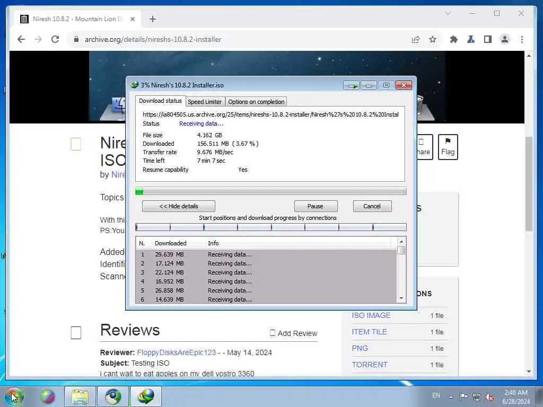The height and width of the screenshot is (407, 543).
Task: Open the ITEM TILE download link
Action: click(x=369, y=332)
